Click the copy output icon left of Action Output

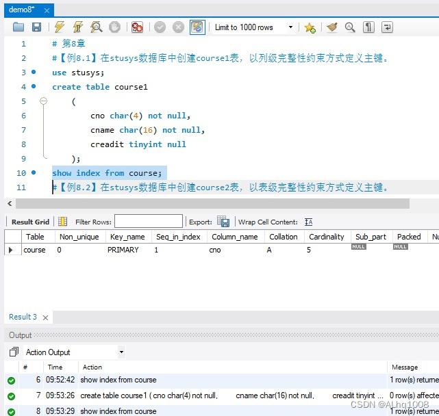coord(14,352)
